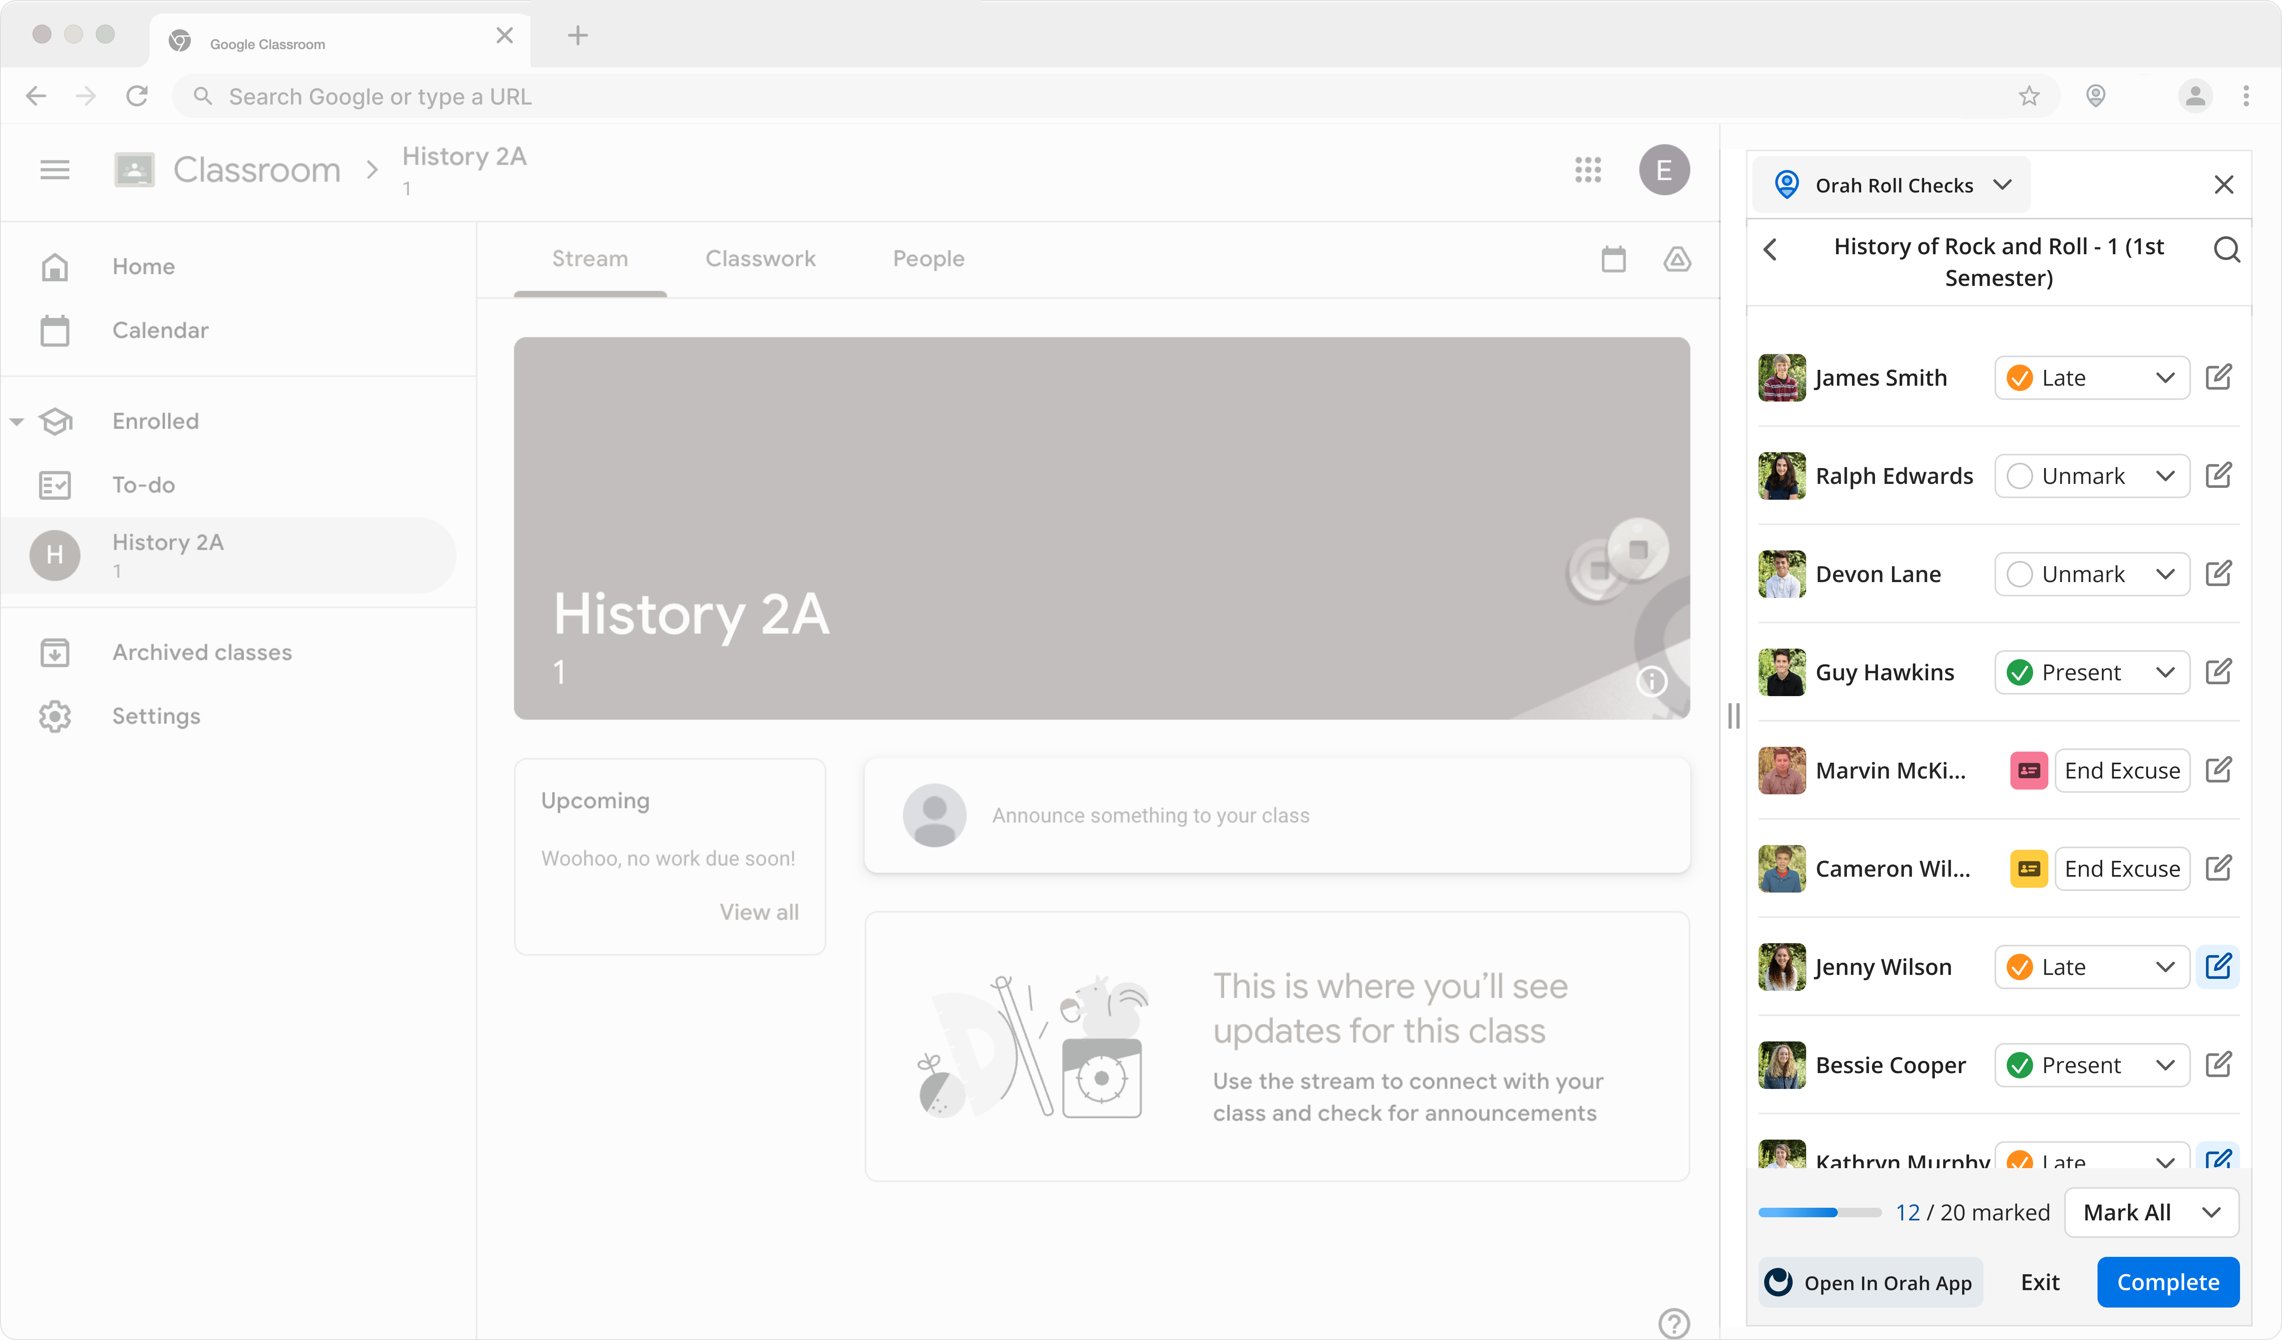Mark Ralph Edwards using the empty status circle
The height and width of the screenshot is (1340, 2282).
pyautogui.click(x=2020, y=476)
